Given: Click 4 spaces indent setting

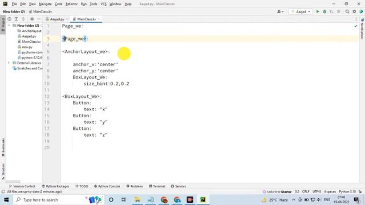Looking at the screenshot, I should [330, 192].
